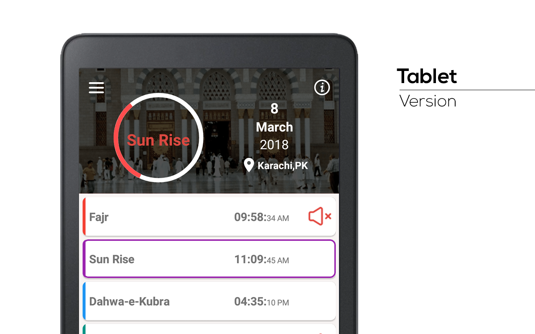Tap the Dahwa-e-Kubra time 04:35:10 PM
The image size is (535, 334).
pos(262,301)
